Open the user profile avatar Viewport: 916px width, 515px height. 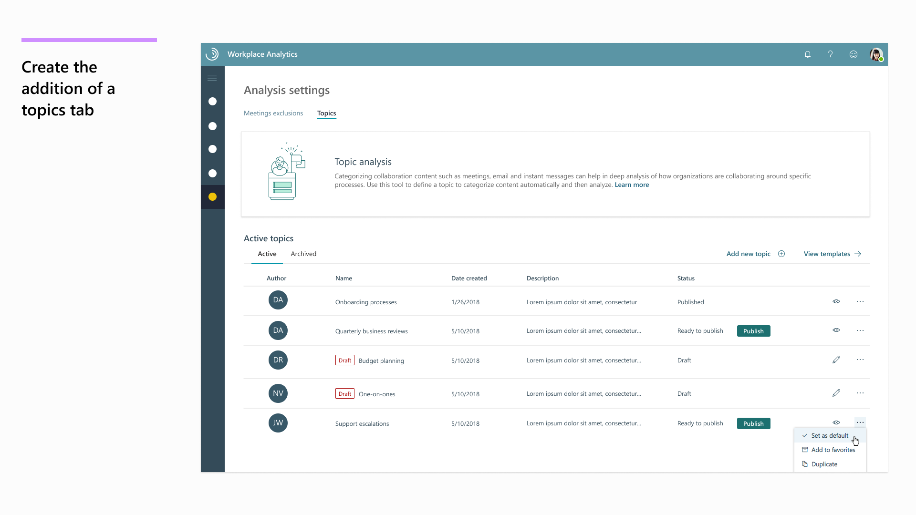[x=876, y=54]
